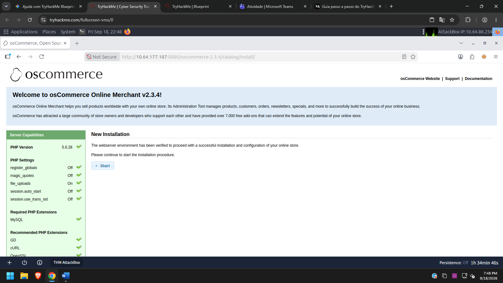Open the AttackBox info icon
Viewport: 503px width, 283px height.
pos(40,263)
